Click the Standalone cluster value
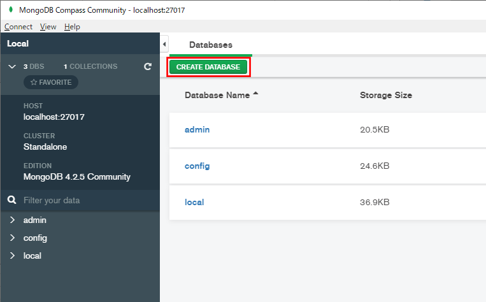Viewport: 486px width, 302px height. point(45,147)
